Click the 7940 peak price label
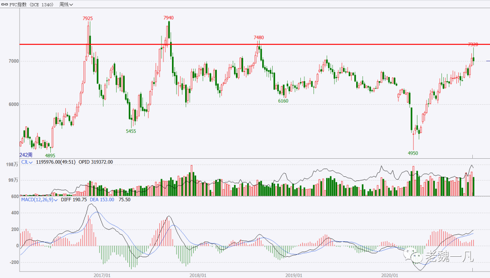490x278 pixels. tap(168, 18)
